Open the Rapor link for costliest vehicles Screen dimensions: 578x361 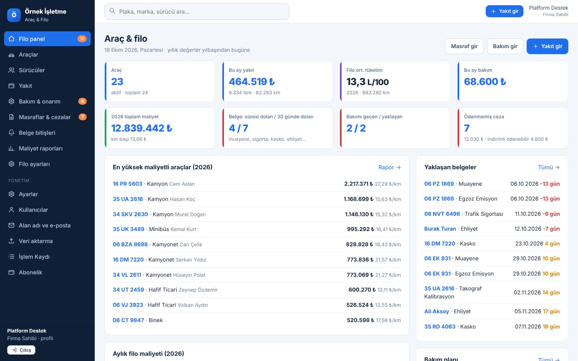(x=389, y=167)
